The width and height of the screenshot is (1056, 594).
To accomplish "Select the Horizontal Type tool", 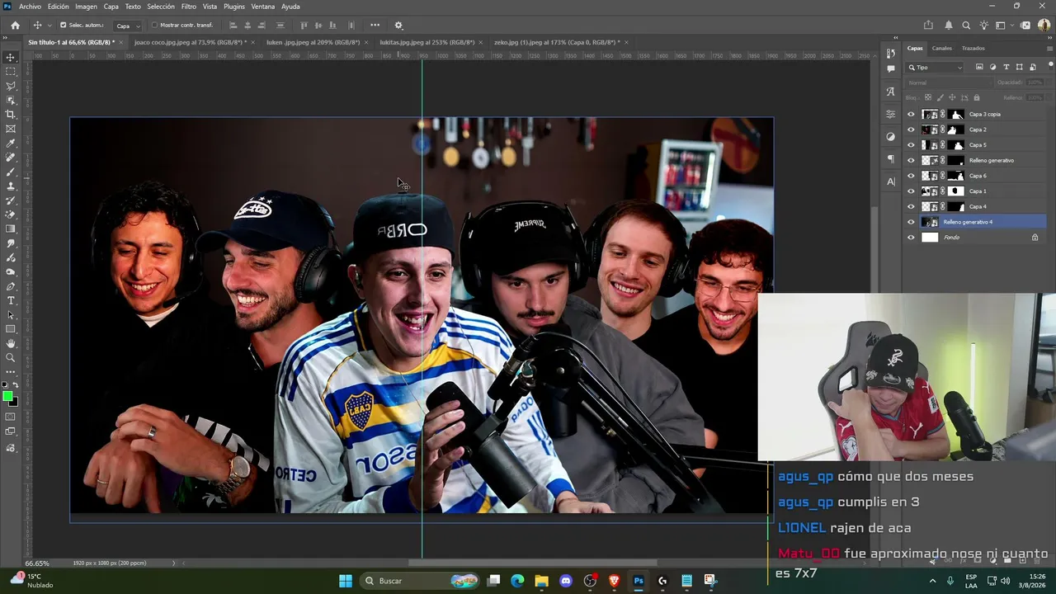I will [x=11, y=300].
